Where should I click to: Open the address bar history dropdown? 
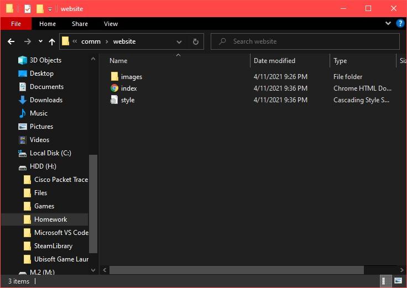[x=179, y=42]
